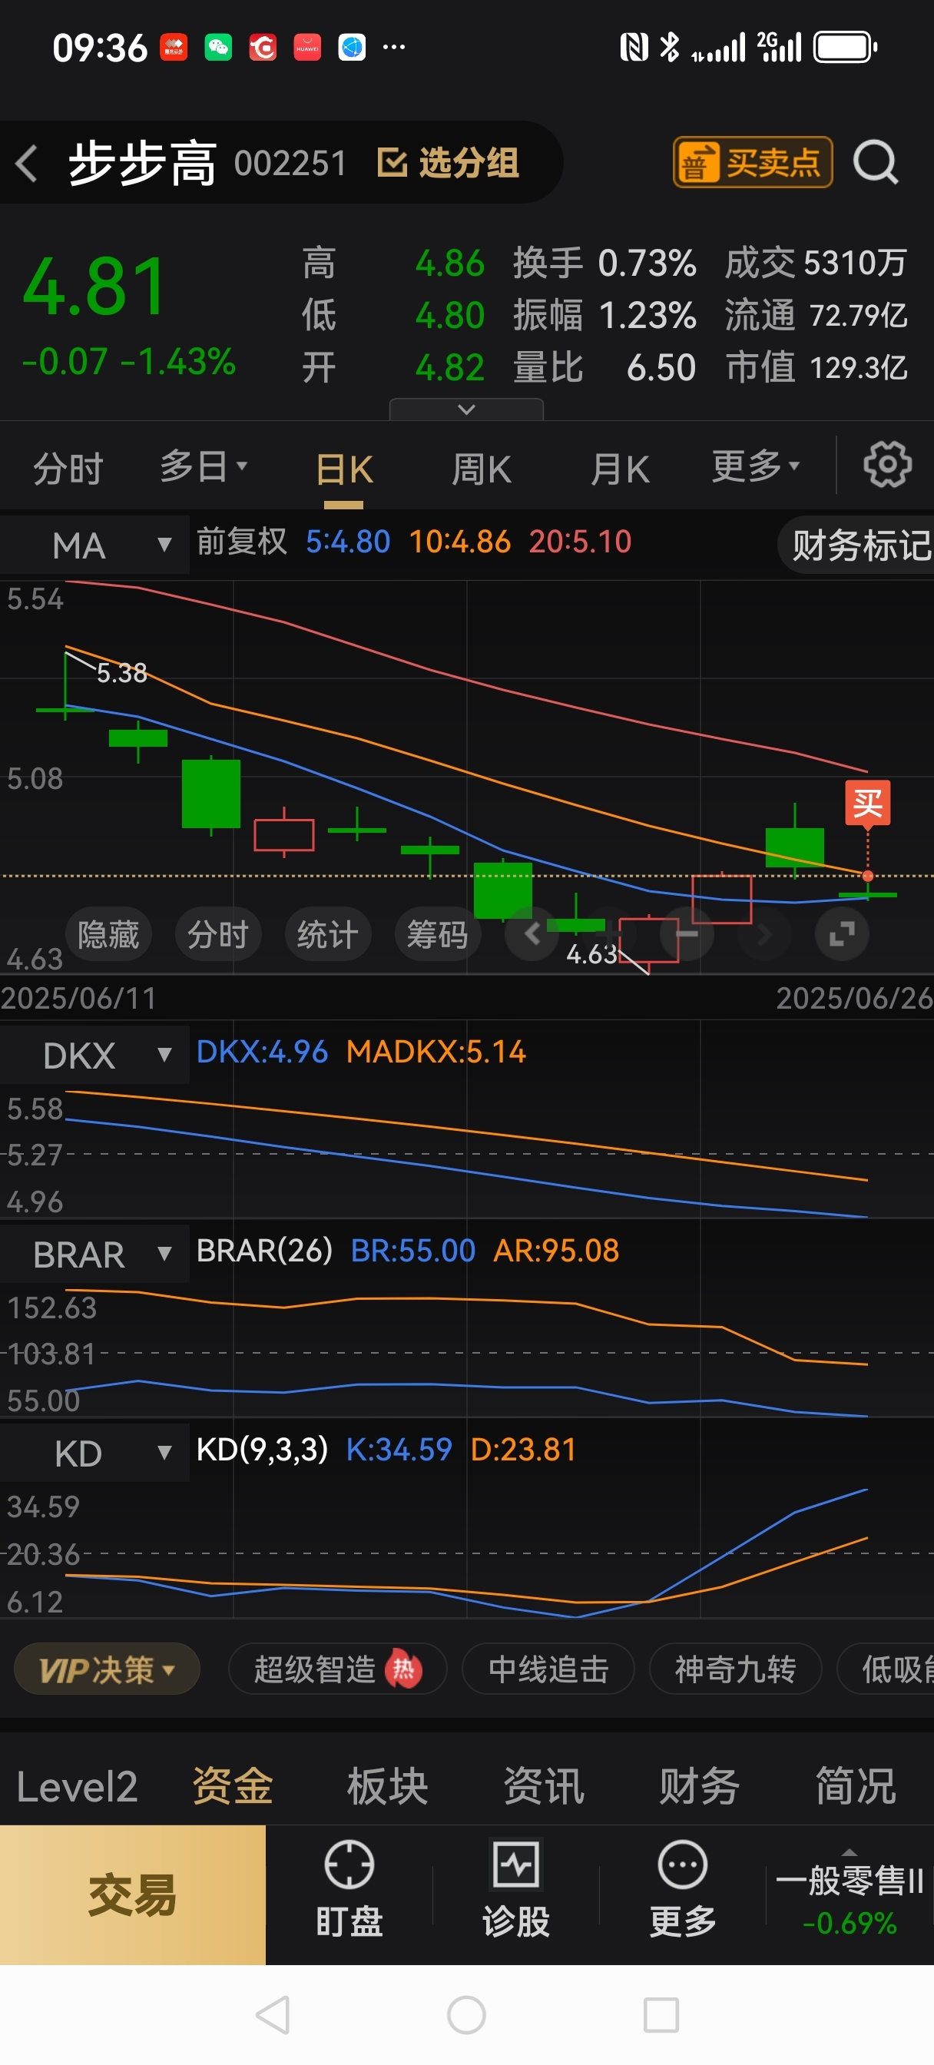Toggle 隐藏 to hide chart overlays
The height and width of the screenshot is (2065, 934).
(x=108, y=934)
